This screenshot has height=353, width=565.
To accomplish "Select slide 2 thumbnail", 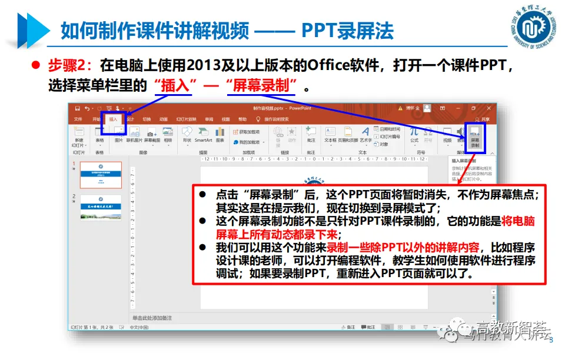I will tap(101, 207).
